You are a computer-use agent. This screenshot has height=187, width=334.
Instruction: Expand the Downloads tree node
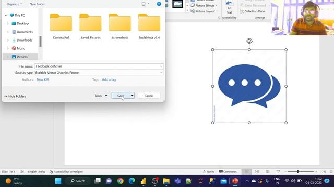(8, 40)
